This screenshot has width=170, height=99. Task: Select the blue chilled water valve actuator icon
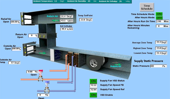click(x=47, y=84)
